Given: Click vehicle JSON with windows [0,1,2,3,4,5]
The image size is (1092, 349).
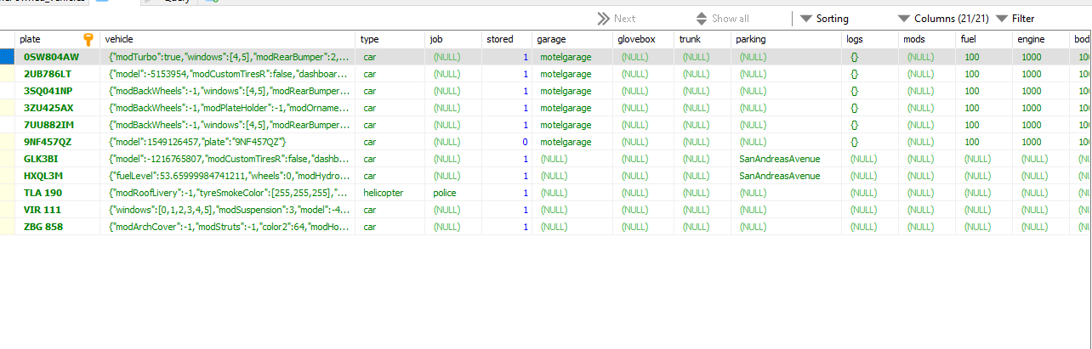Looking at the screenshot, I should click(x=227, y=210).
